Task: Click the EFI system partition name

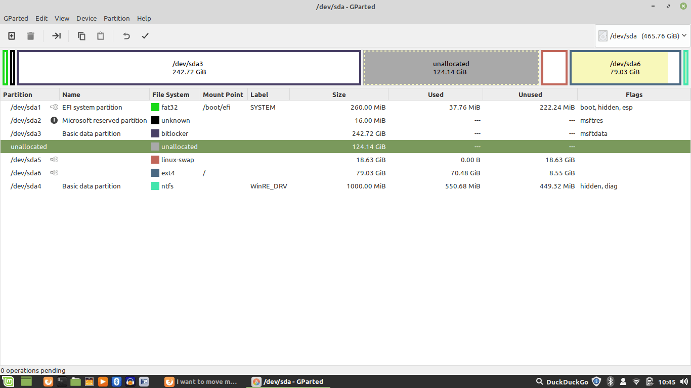Action: (92, 107)
